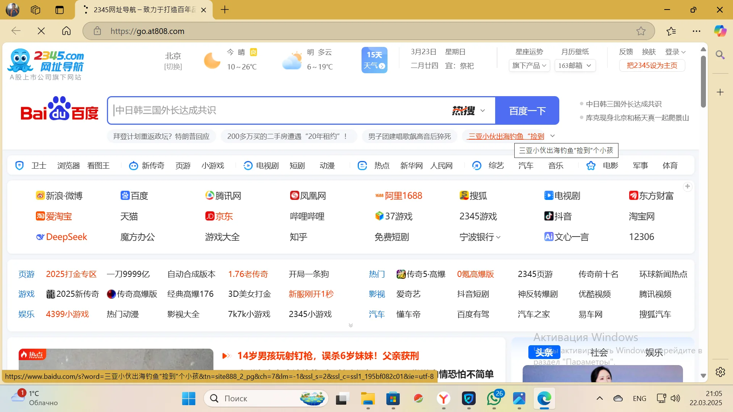
Task: Open WhatsApp from the taskbar
Action: point(494,399)
